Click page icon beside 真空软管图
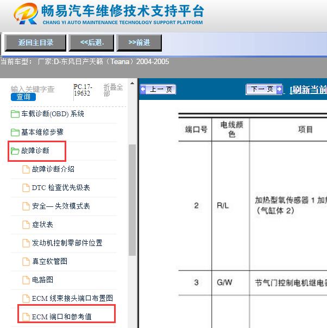The width and height of the screenshot is (327, 328). pyautogui.click(x=26, y=262)
